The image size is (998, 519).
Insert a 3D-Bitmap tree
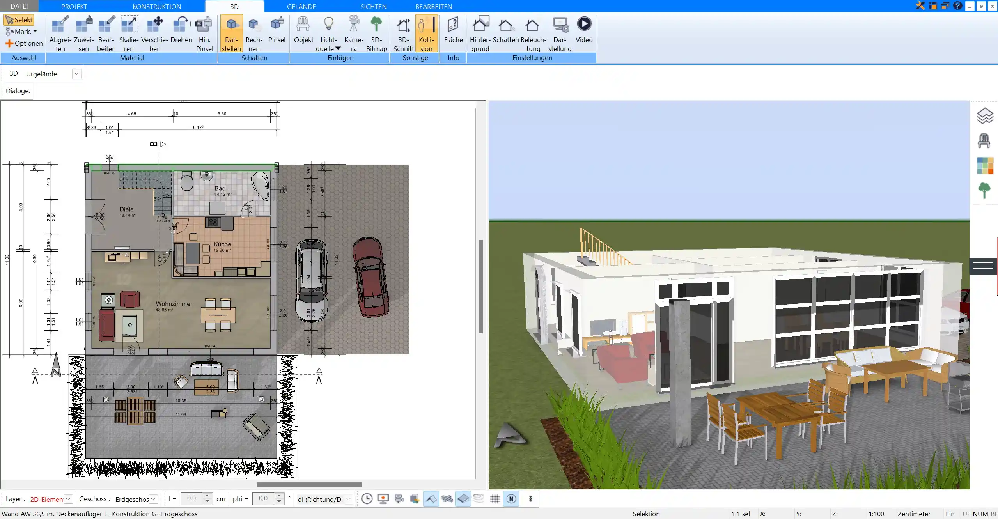tap(376, 34)
